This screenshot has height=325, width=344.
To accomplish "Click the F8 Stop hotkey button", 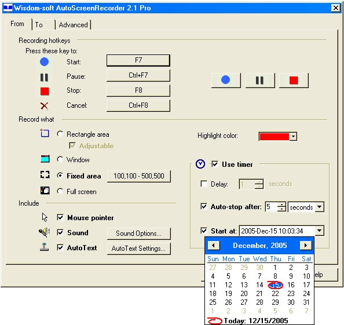I will (x=138, y=90).
